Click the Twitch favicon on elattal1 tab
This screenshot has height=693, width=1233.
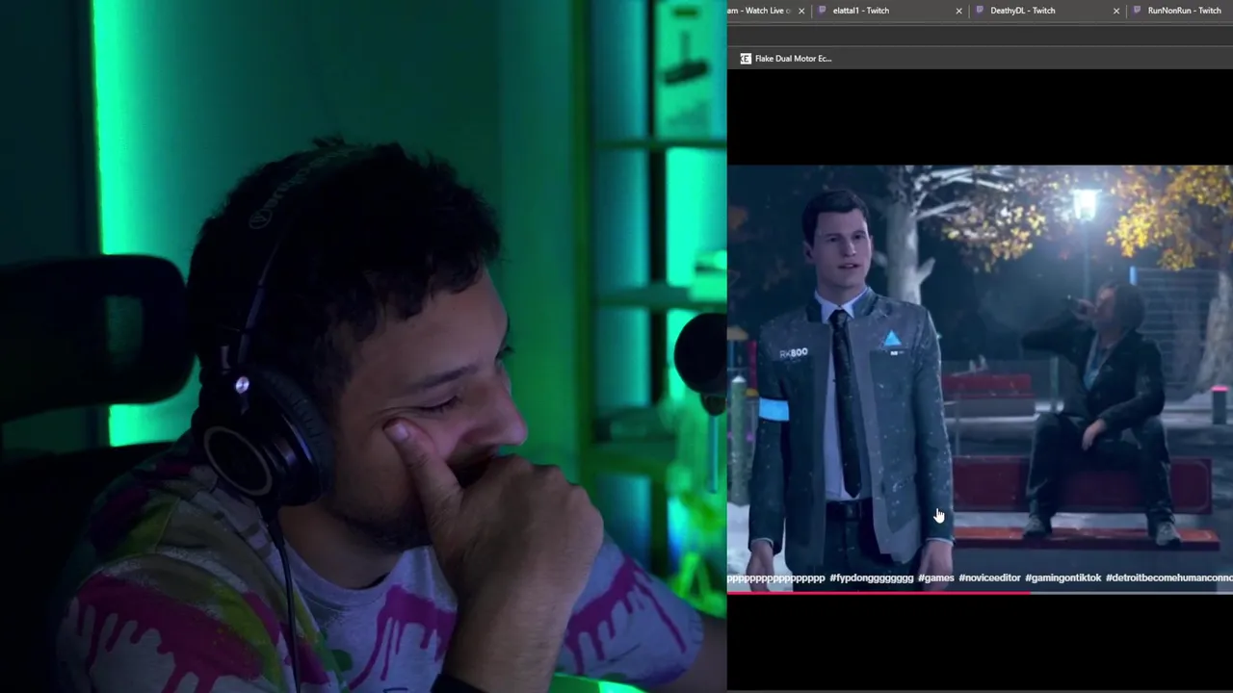point(822,11)
